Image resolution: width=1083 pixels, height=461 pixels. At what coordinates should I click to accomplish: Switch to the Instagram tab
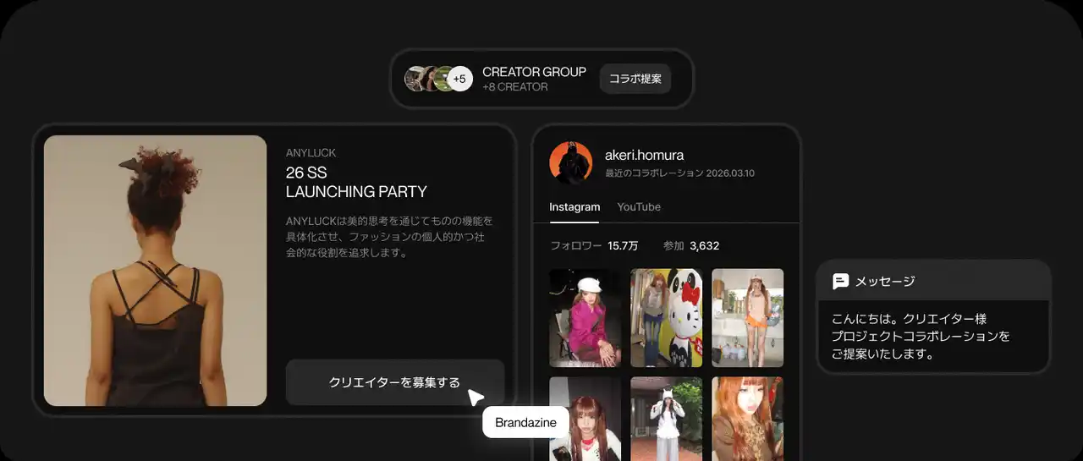click(x=574, y=207)
